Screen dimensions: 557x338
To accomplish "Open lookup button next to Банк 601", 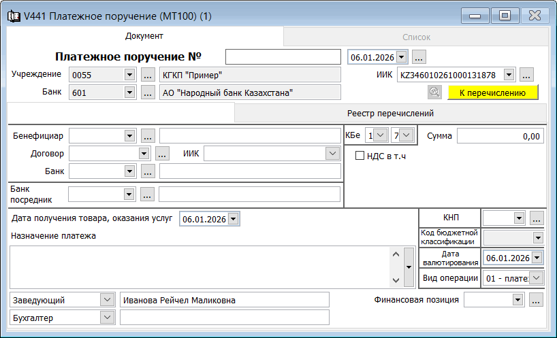I will (148, 92).
